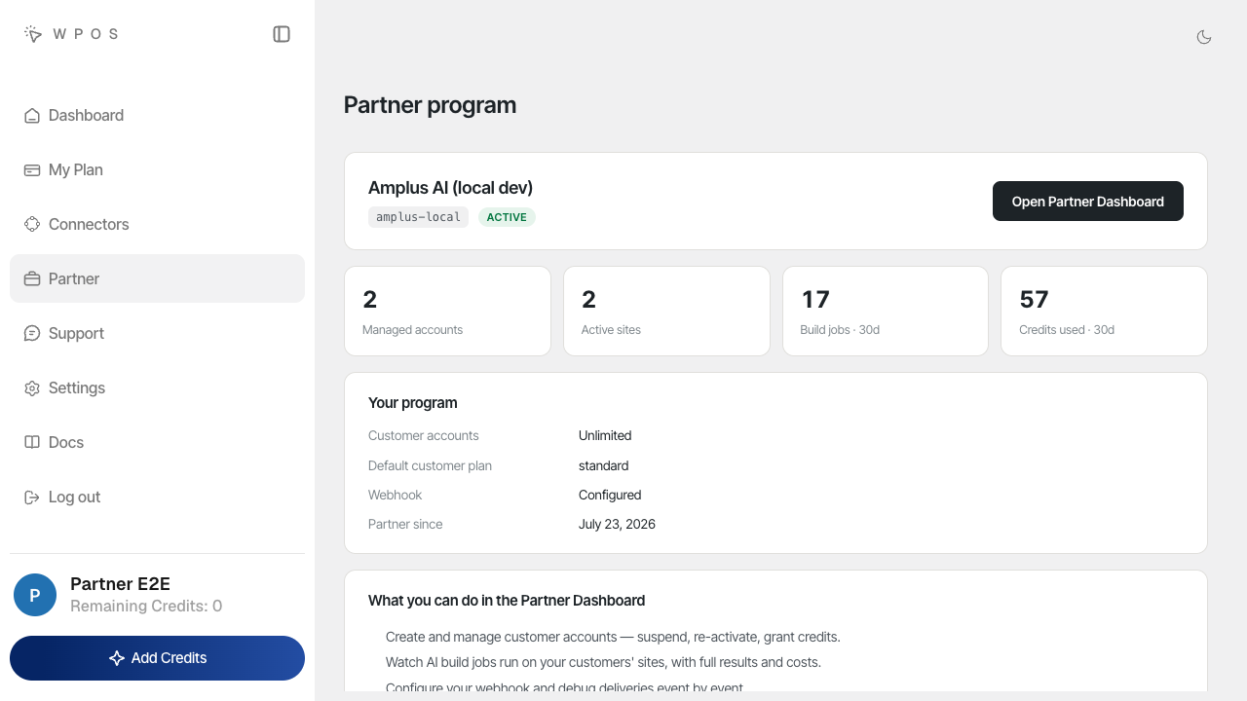
Task: Click the number 57 credits value
Action: pos(1034,299)
